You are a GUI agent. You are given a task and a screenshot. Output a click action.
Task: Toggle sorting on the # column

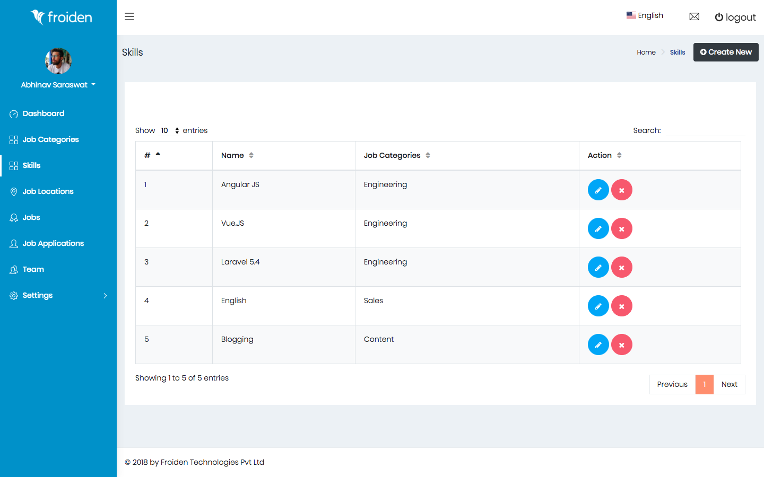(152, 155)
